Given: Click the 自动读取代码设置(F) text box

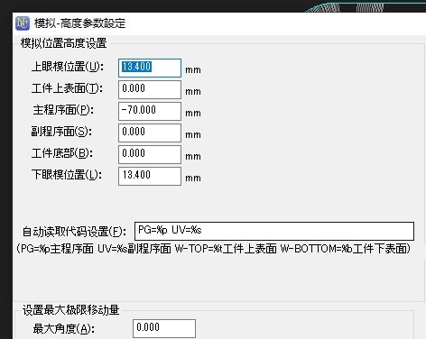Looking at the screenshot, I should (x=274, y=231).
